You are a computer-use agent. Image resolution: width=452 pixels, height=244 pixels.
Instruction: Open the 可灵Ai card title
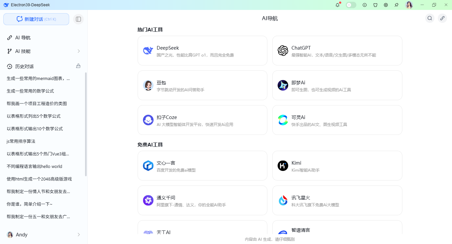click(298, 117)
